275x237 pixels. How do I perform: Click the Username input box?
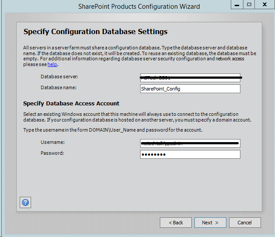coord(190,143)
